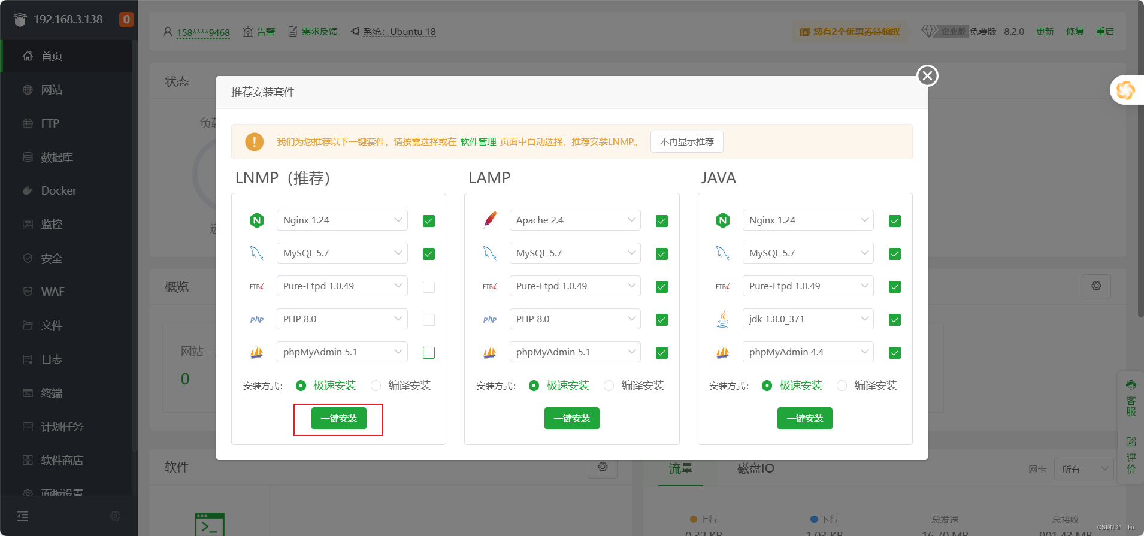The height and width of the screenshot is (536, 1144).
Task: Open LAMP phpMyAdmin 5.1 dropdown
Action: [x=575, y=352]
